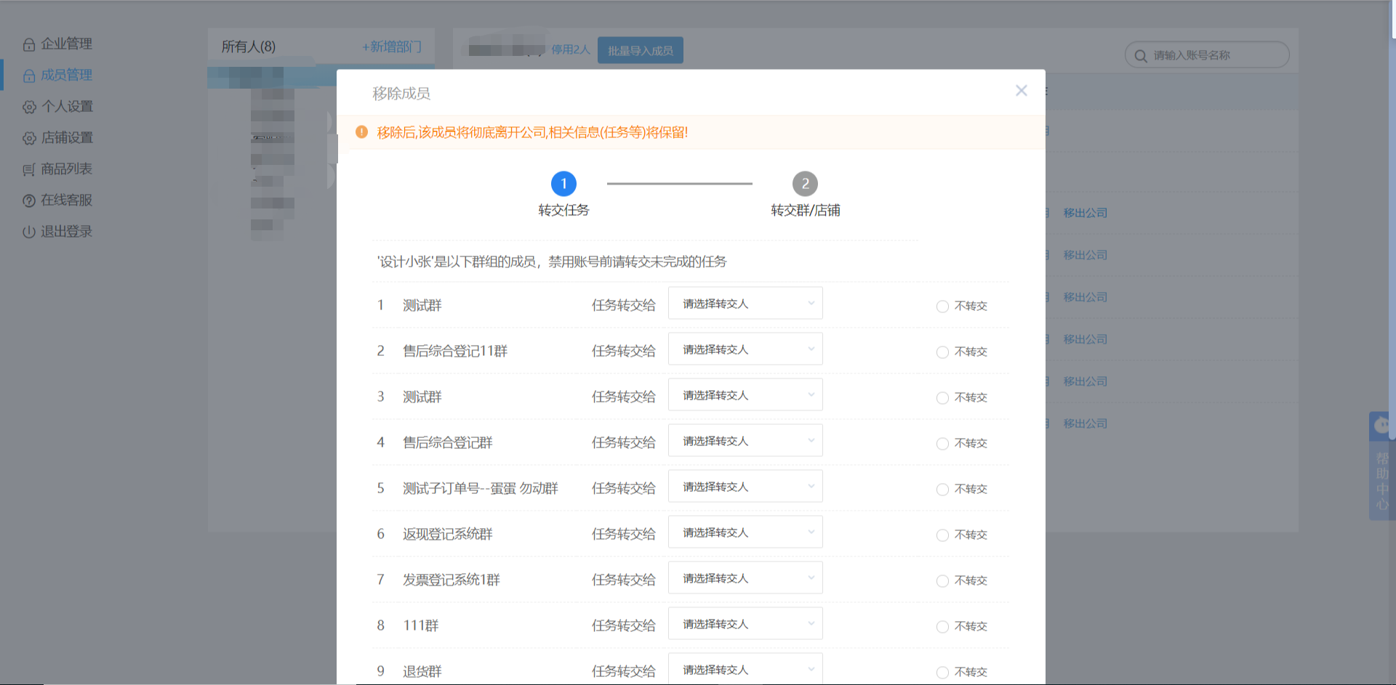Image resolution: width=1396 pixels, height=685 pixels.
Task: Go to step 2 转交群/店铺
Action: 804,185
